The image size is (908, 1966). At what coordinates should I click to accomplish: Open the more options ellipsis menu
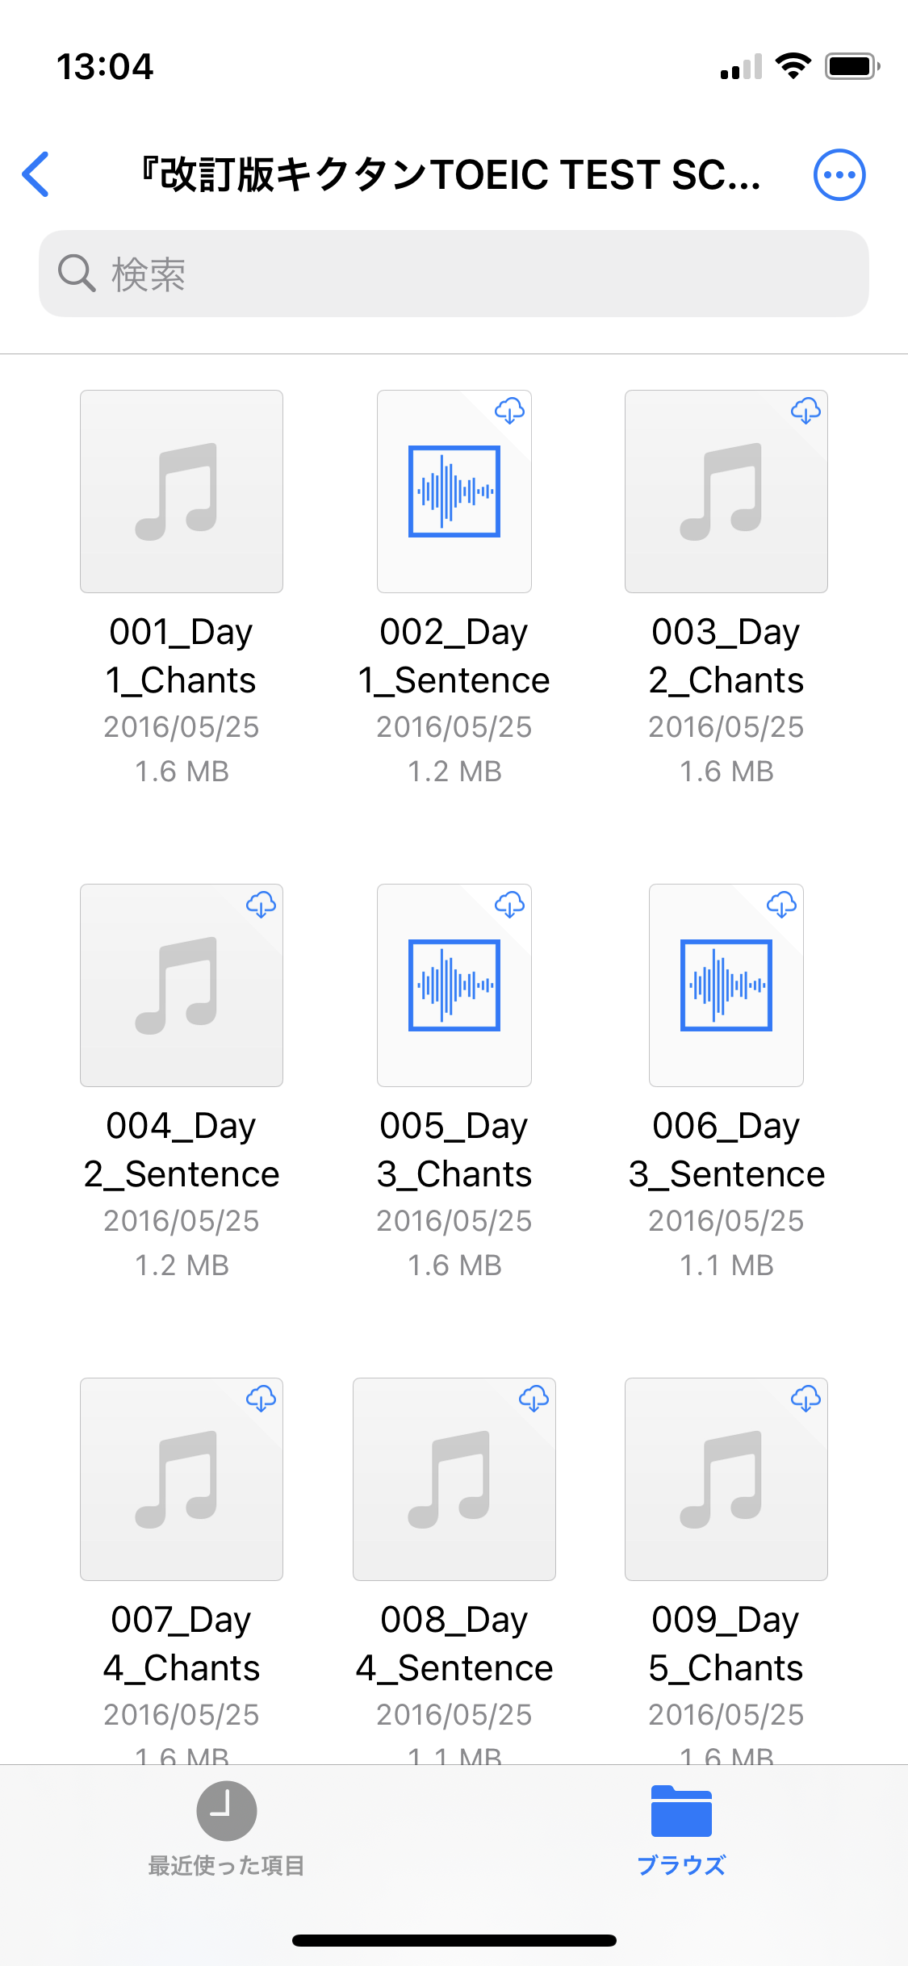839,174
